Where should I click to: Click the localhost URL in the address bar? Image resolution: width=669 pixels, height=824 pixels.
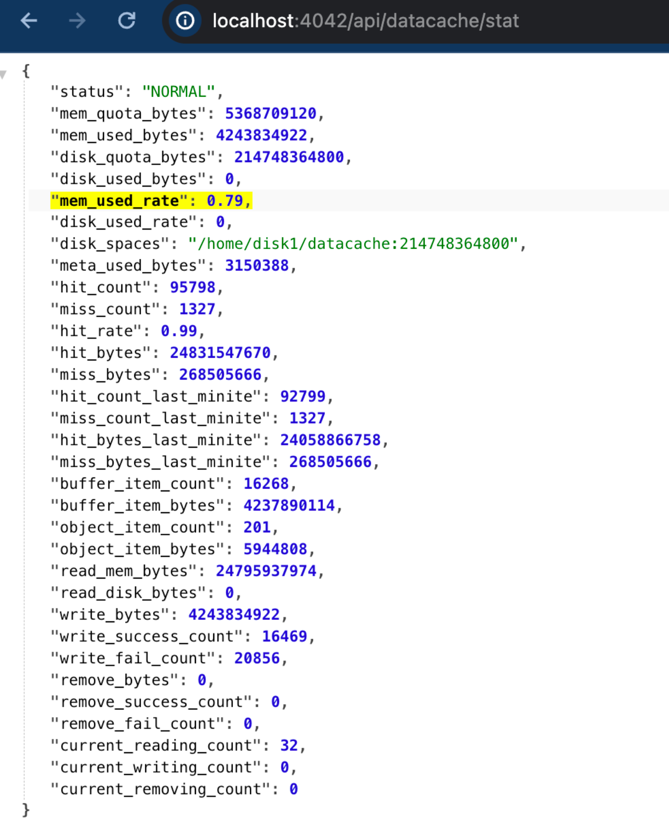pos(365,21)
